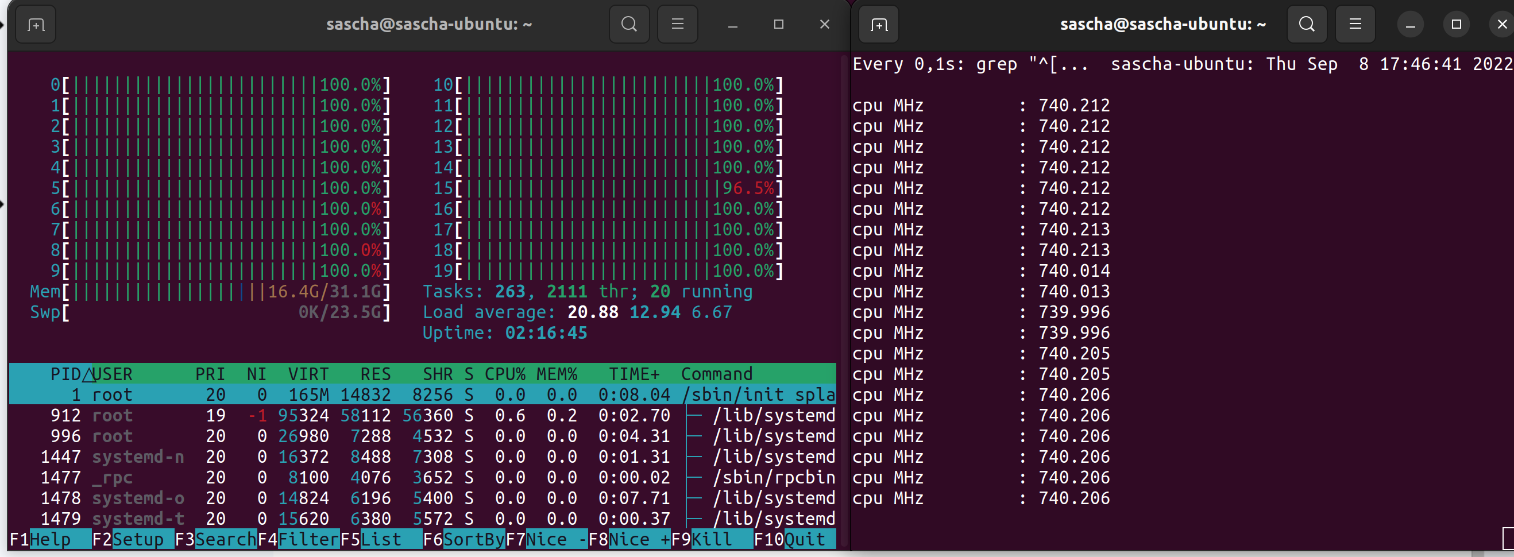Sort by CPU% column header
1514x557 pixels.
coord(505,374)
